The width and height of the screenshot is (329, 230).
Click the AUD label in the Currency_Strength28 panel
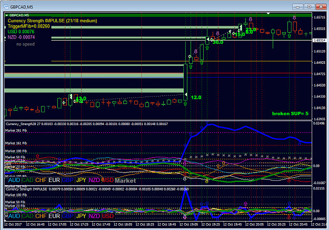[x=14, y=180]
